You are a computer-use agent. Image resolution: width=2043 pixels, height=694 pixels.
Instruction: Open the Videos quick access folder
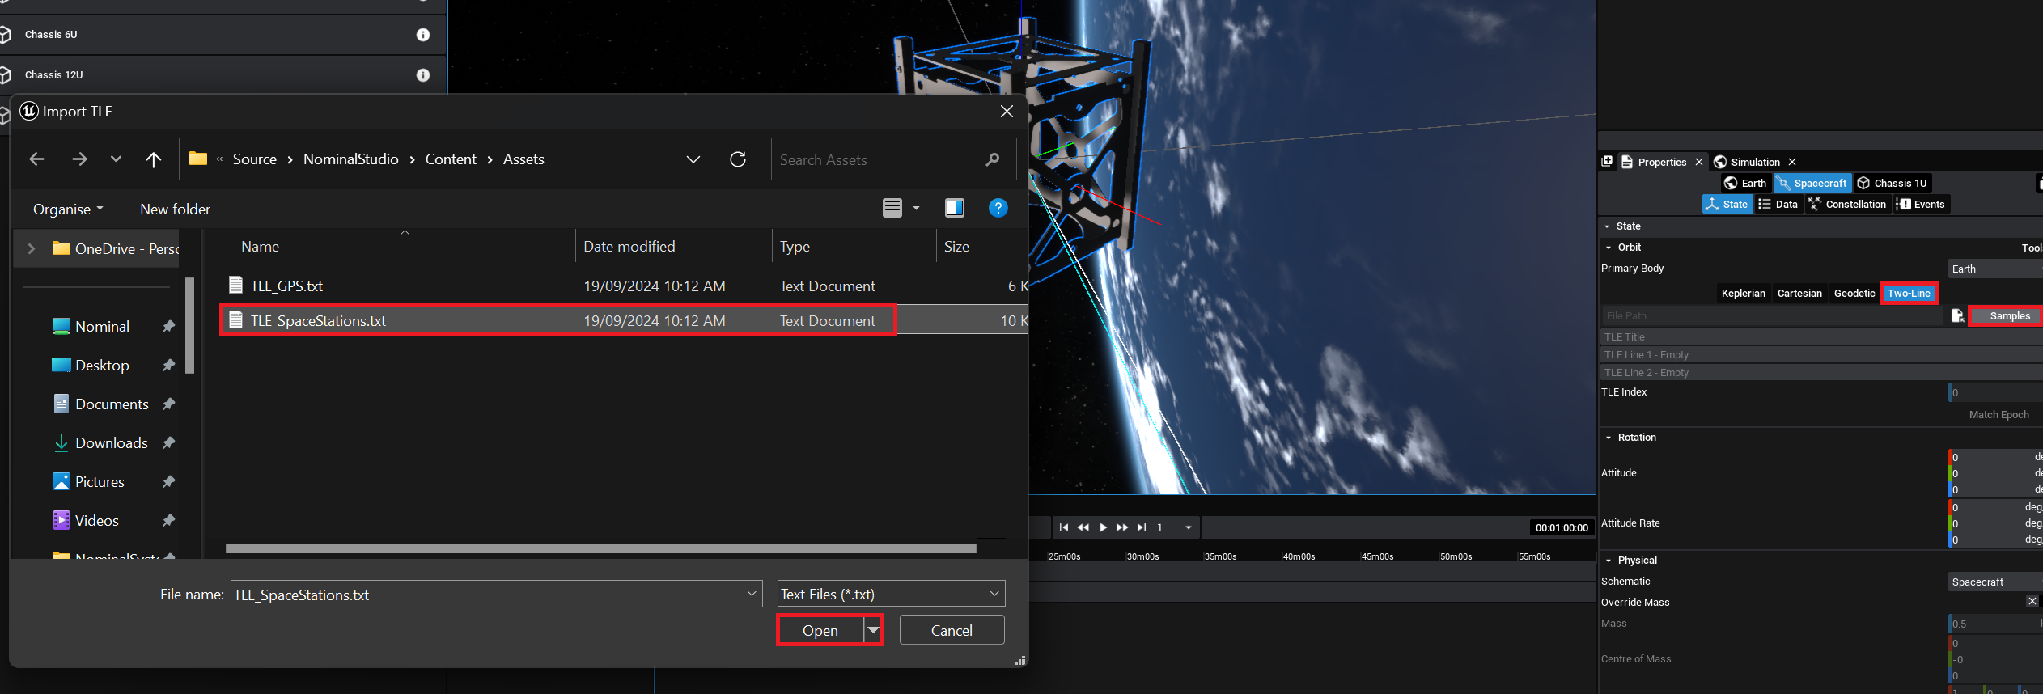tap(86, 520)
